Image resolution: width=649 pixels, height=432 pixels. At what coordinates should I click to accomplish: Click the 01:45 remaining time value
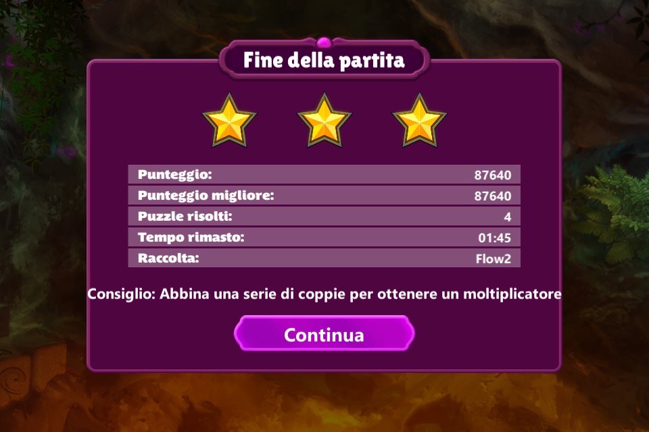tap(495, 238)
